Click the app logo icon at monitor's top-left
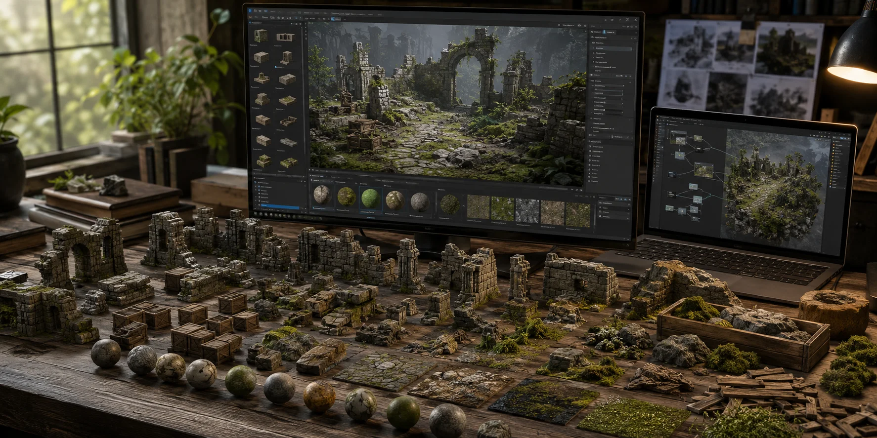Image resolution: width=877 pixels, height=438 pixels. (x=250, y=10)
